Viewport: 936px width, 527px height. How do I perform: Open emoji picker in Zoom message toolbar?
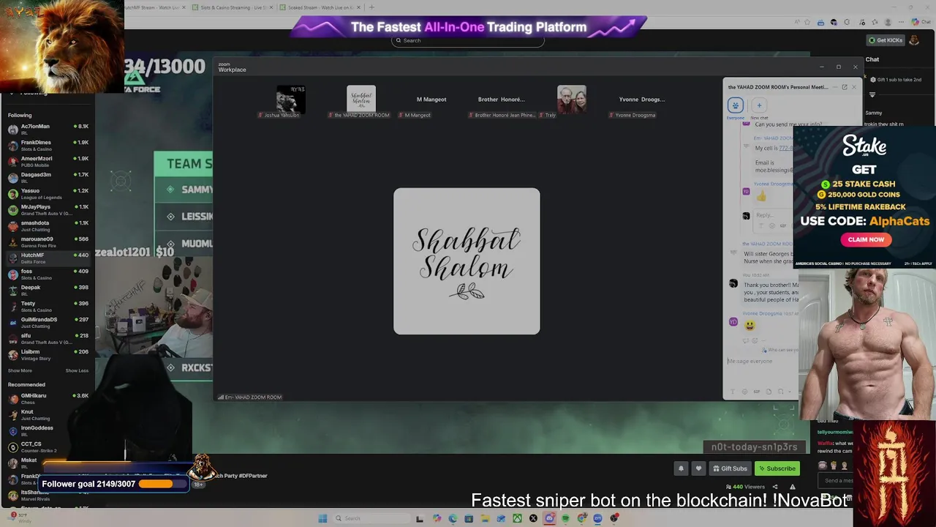click(745, 392)
